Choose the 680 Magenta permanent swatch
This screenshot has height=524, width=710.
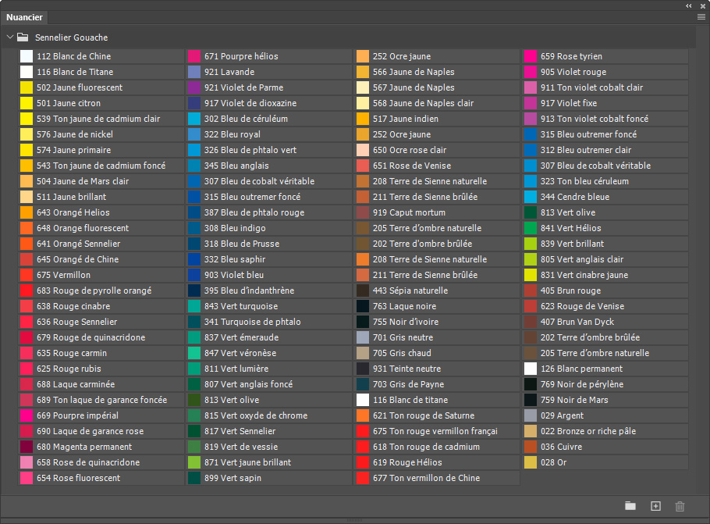pos(101,447)
